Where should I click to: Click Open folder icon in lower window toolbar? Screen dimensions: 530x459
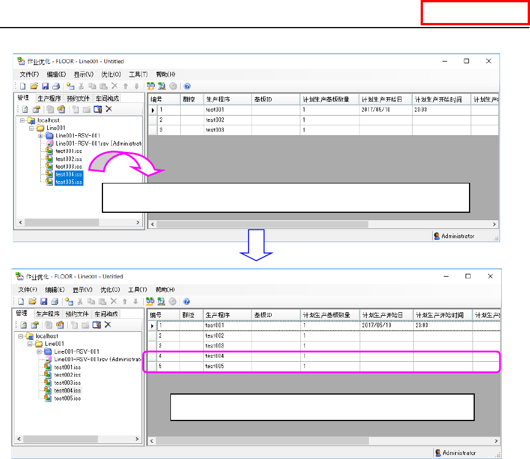click(32, 301)
